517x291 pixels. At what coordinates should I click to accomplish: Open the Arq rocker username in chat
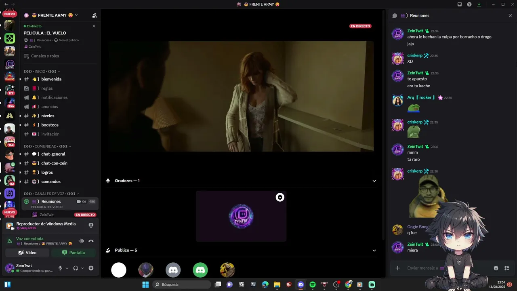coord(421,97)
